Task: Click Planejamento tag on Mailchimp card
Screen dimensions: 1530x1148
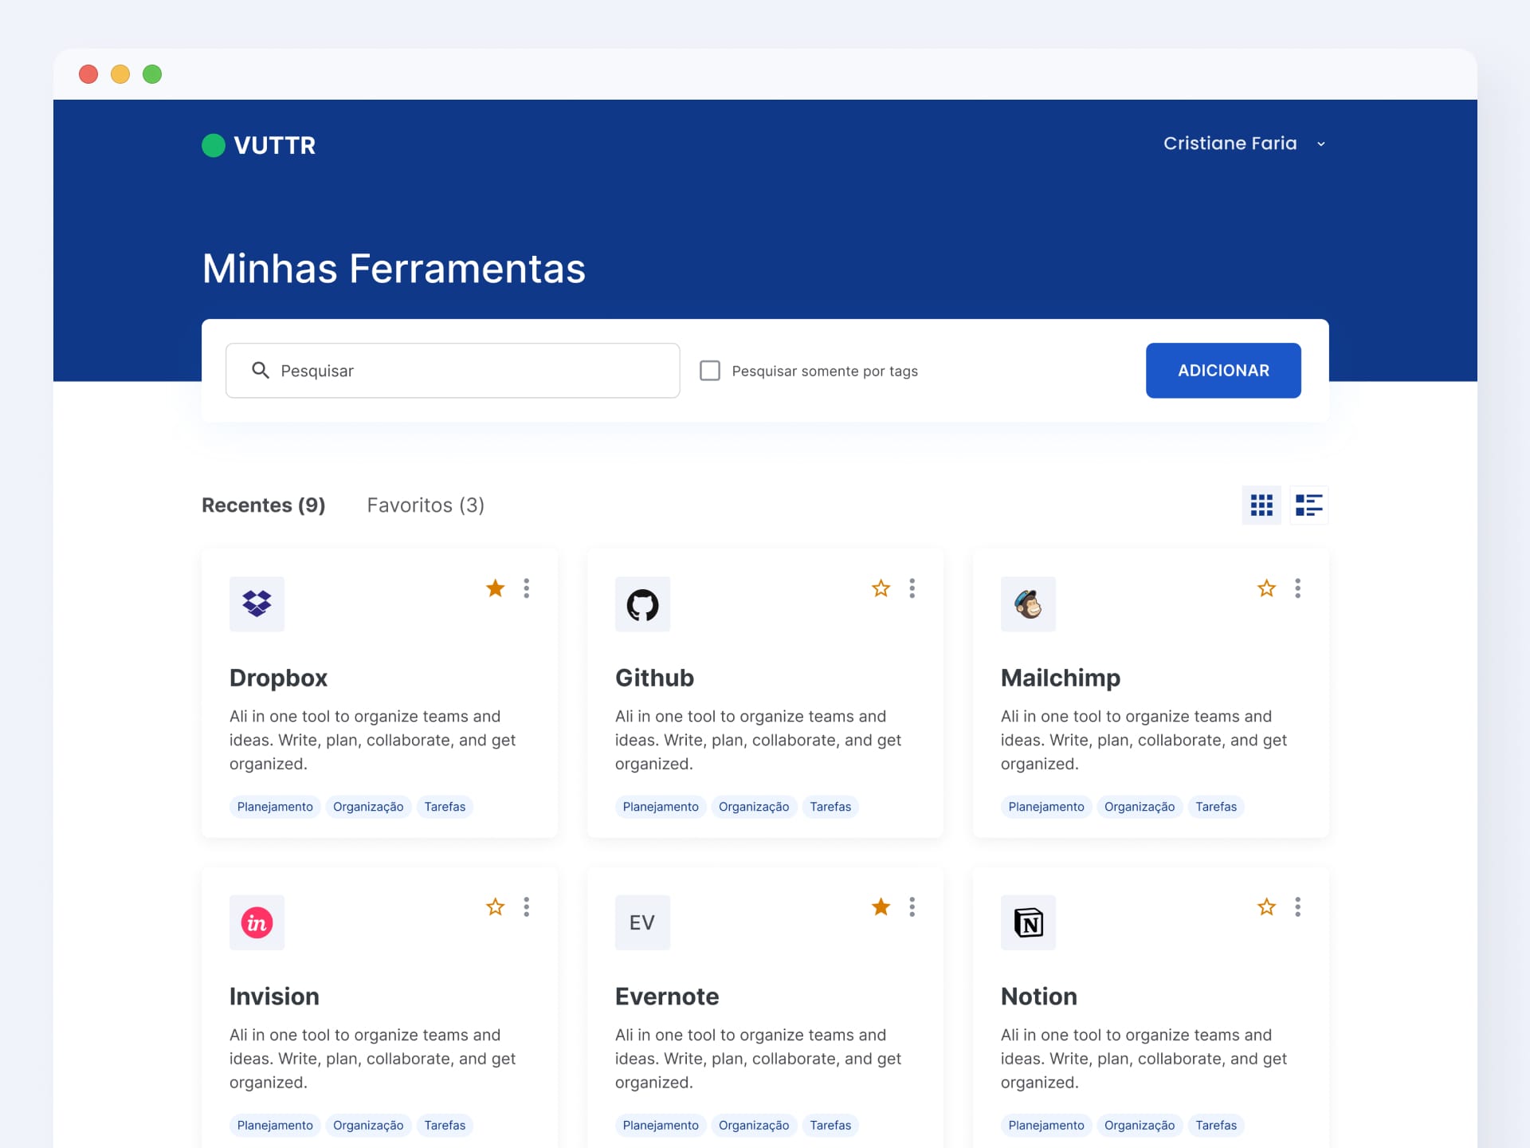Action: coord(1046,807)
